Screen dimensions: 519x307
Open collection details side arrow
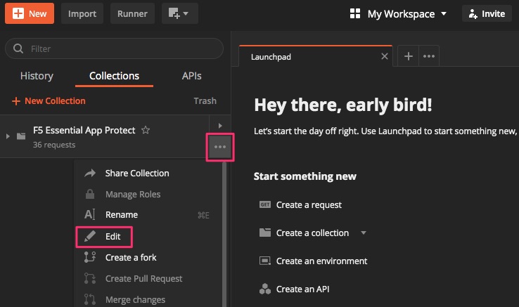pos(220,126)
